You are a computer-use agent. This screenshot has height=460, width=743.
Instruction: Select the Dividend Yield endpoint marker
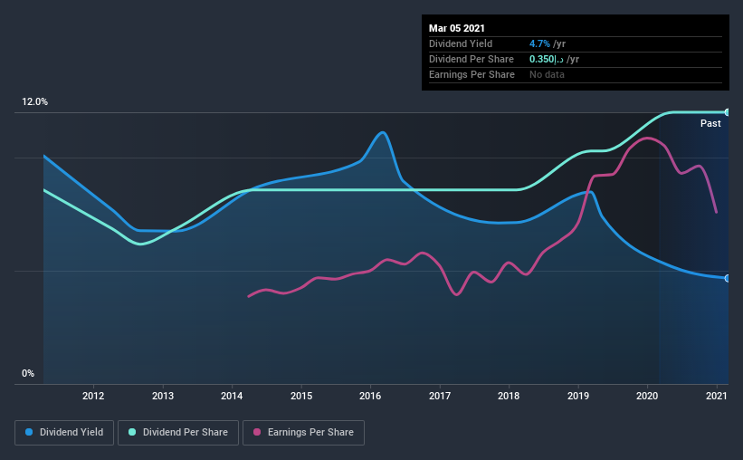pyautogui.click(x=728, y=278)
